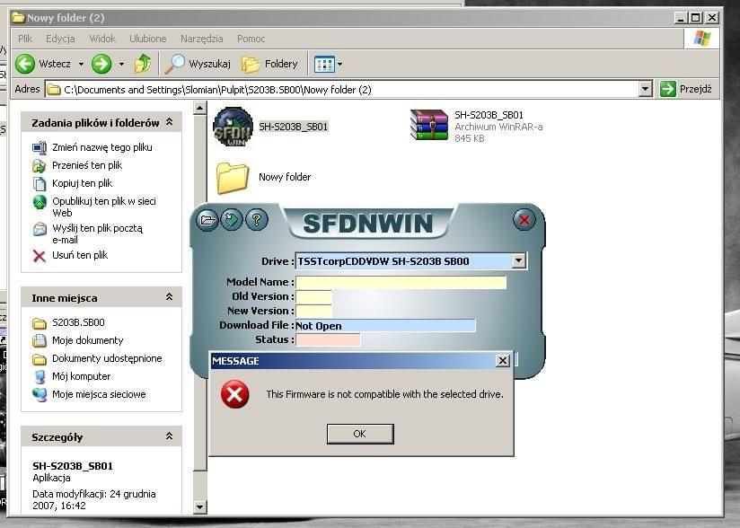Click the address bar path

pyautogui.click(x=217, y=90)
